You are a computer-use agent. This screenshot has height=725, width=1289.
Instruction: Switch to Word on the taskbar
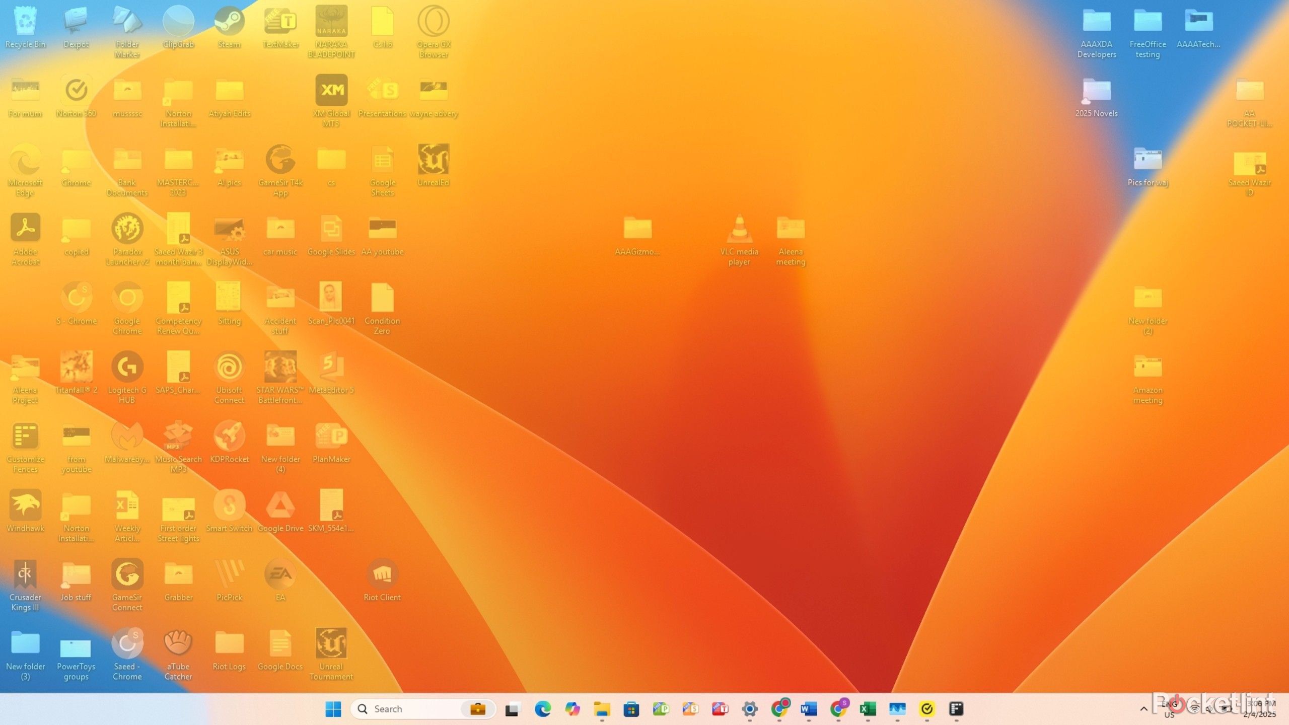(x=809, y=709)
